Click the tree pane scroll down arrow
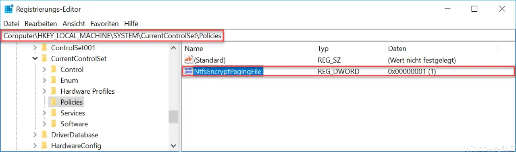516x152 pixels. [173, 146]
